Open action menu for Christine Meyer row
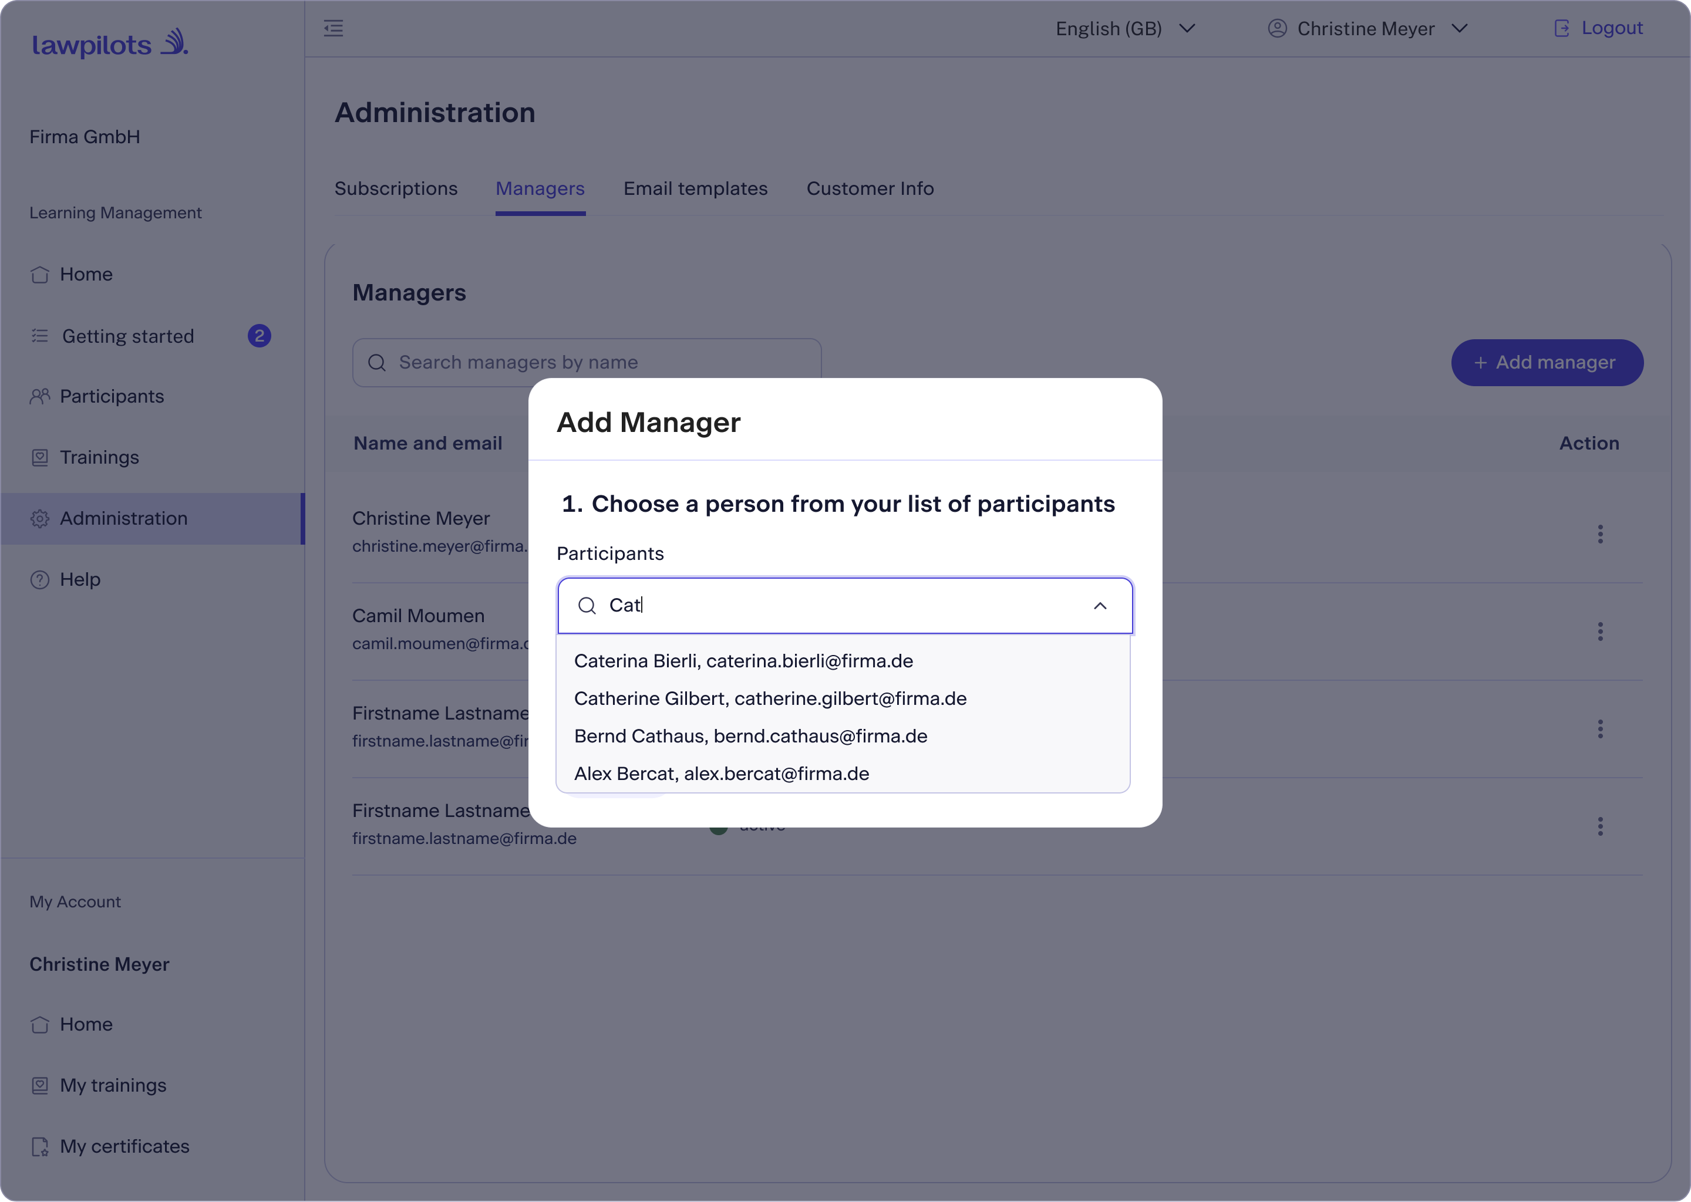The image size is (1691, 1202). coord(1601,534)
